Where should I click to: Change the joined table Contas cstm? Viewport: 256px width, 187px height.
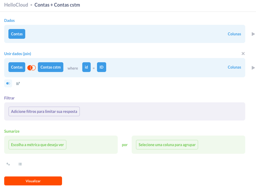(51, 67)
